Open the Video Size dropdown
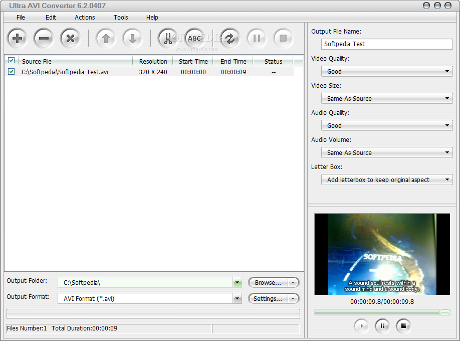The image size is (460, 341). point(387,98)
